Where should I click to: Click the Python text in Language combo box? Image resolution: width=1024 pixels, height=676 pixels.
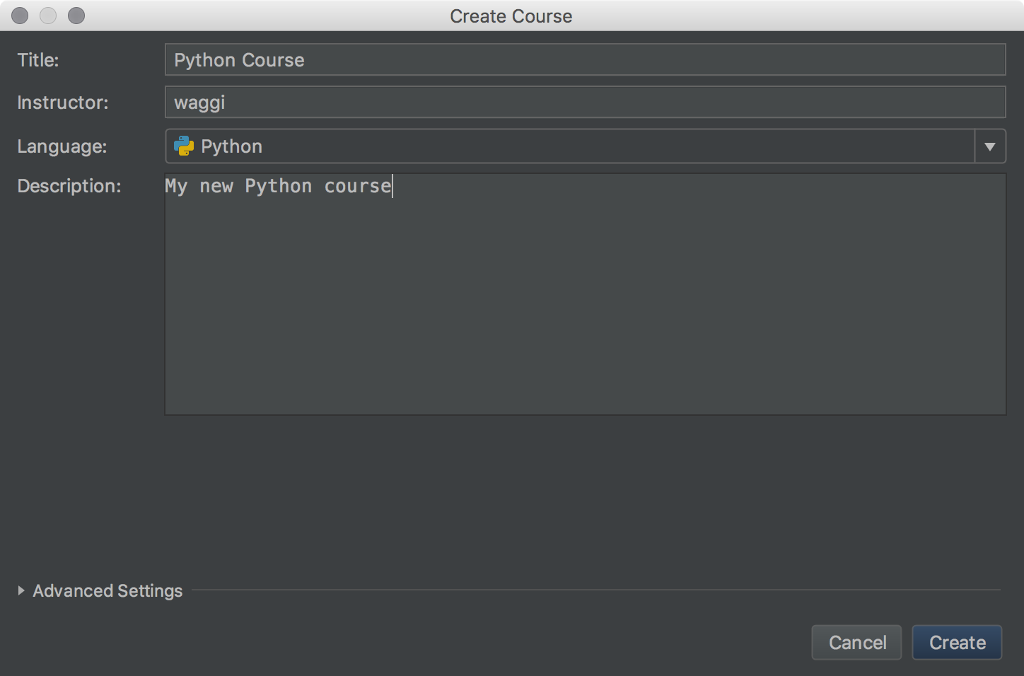click(x=231, y=146)
